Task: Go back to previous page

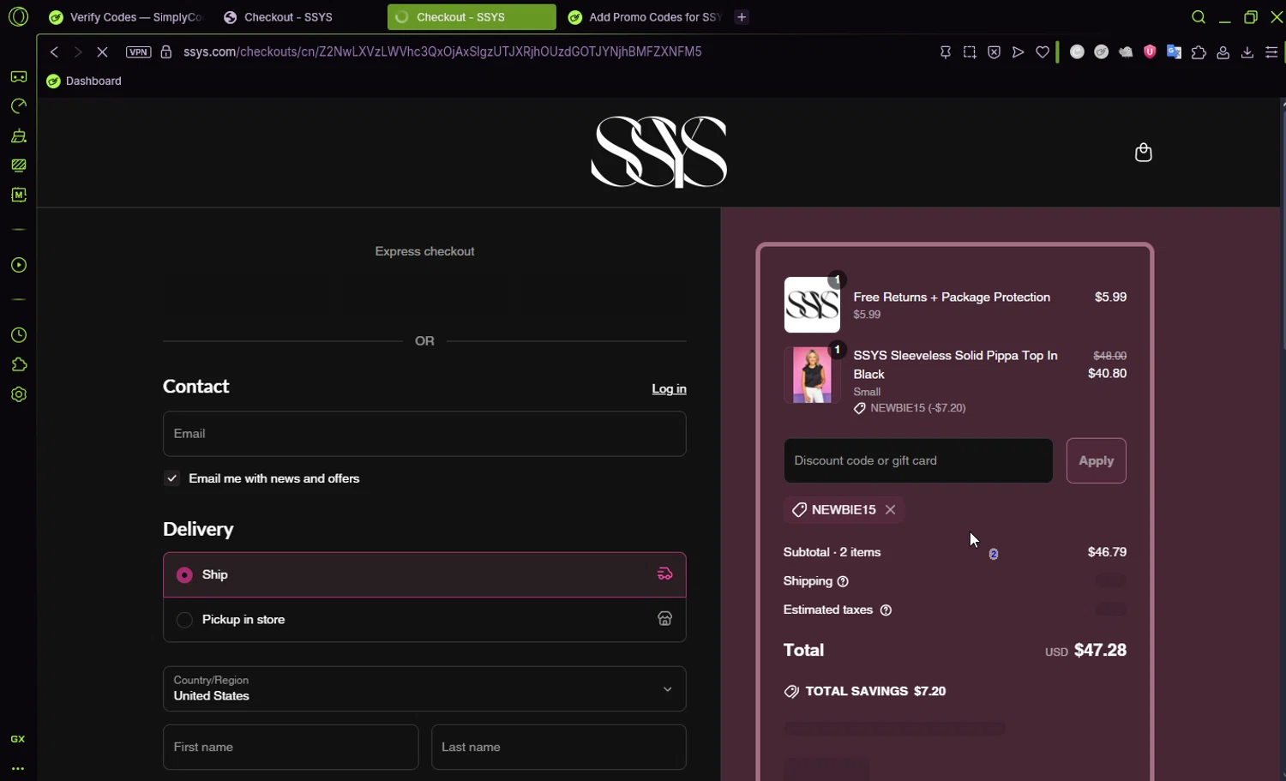Action: point(54,52)
